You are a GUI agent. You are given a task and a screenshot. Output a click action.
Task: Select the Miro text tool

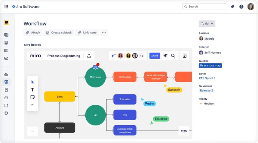click(33, 90)
